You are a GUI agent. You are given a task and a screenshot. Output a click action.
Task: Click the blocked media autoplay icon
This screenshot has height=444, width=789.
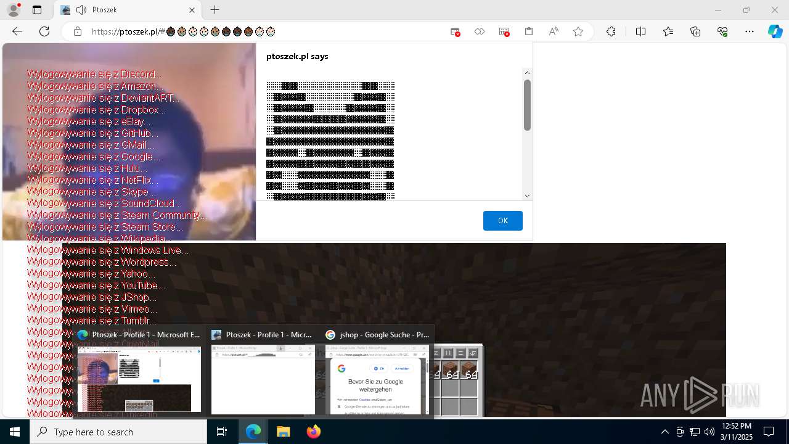(504, 31)
